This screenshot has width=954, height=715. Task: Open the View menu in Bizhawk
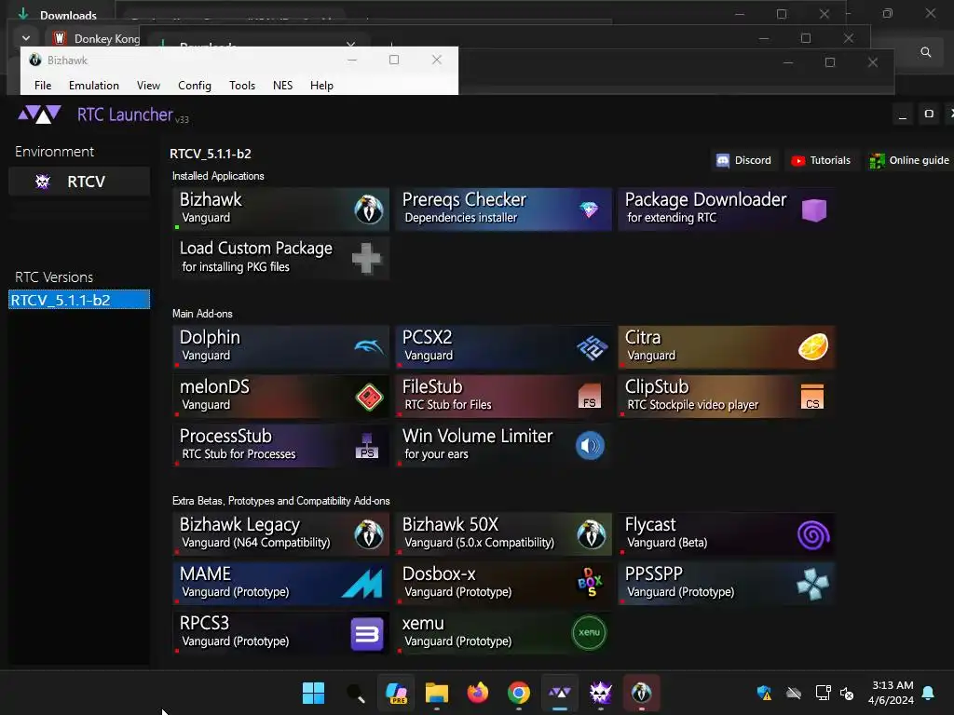point(148,86)
